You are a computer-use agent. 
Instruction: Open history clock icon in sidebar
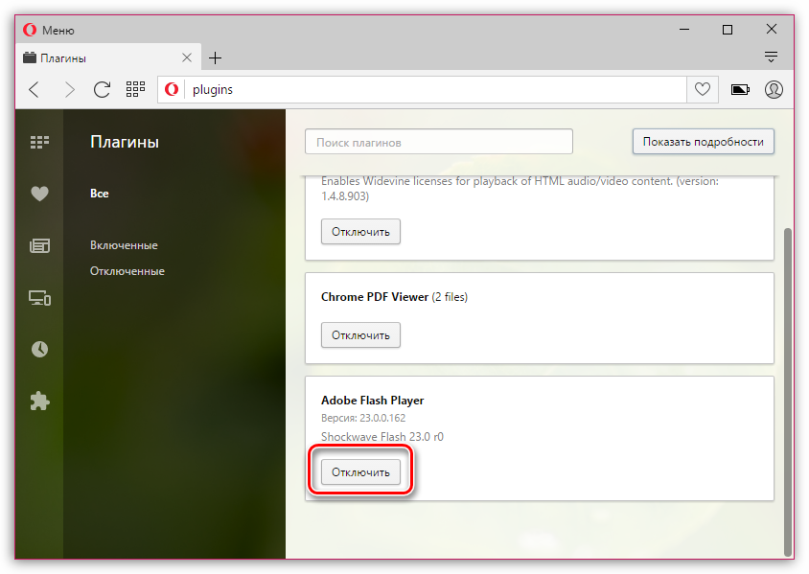(39, 350)
